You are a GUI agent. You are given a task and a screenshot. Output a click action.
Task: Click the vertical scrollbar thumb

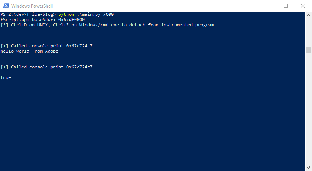(x=308, y=50)
